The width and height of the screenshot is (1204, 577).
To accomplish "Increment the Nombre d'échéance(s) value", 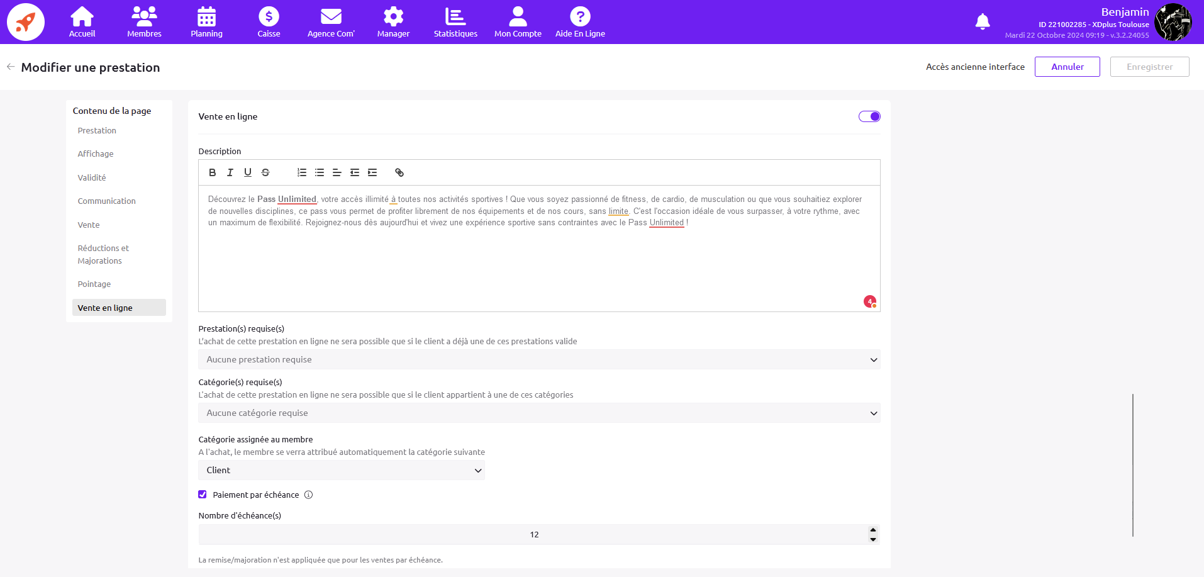I will (872, 530).
